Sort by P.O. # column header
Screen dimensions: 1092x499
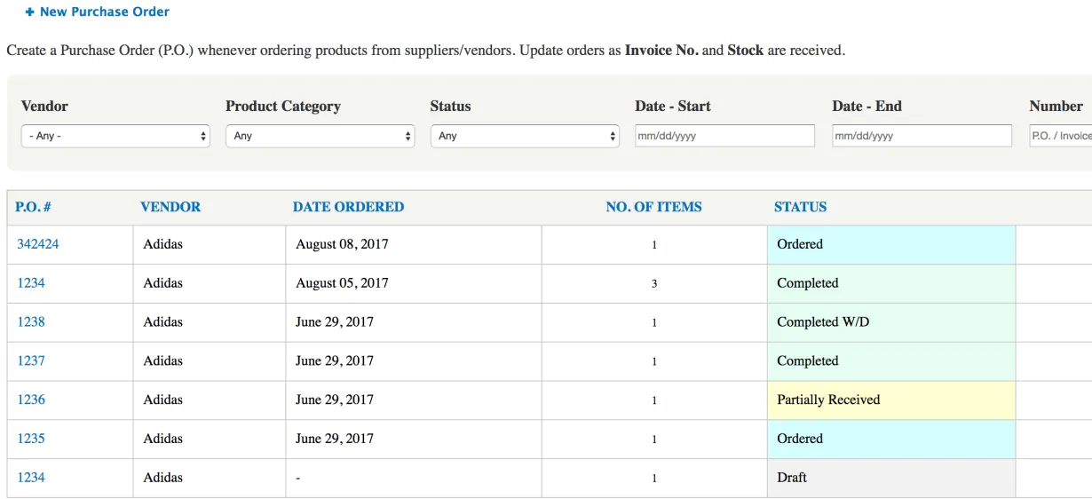point(33,207)
